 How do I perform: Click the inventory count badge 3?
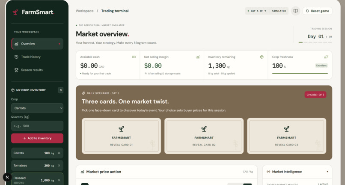(61, 90)
